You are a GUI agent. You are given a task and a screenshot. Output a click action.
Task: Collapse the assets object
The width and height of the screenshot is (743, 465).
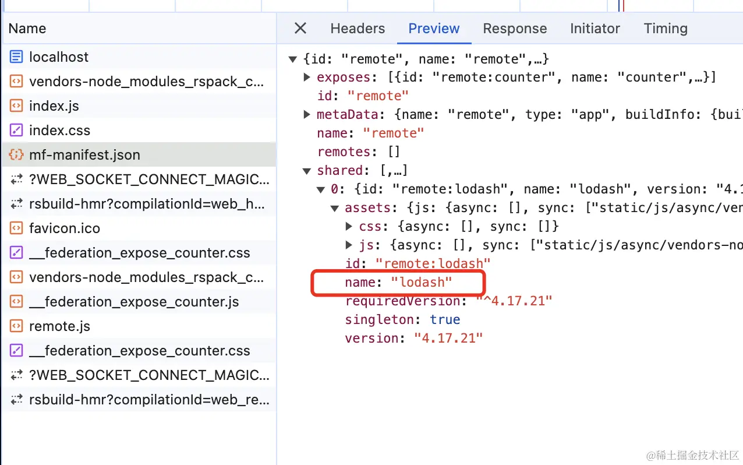coord(335,208)
